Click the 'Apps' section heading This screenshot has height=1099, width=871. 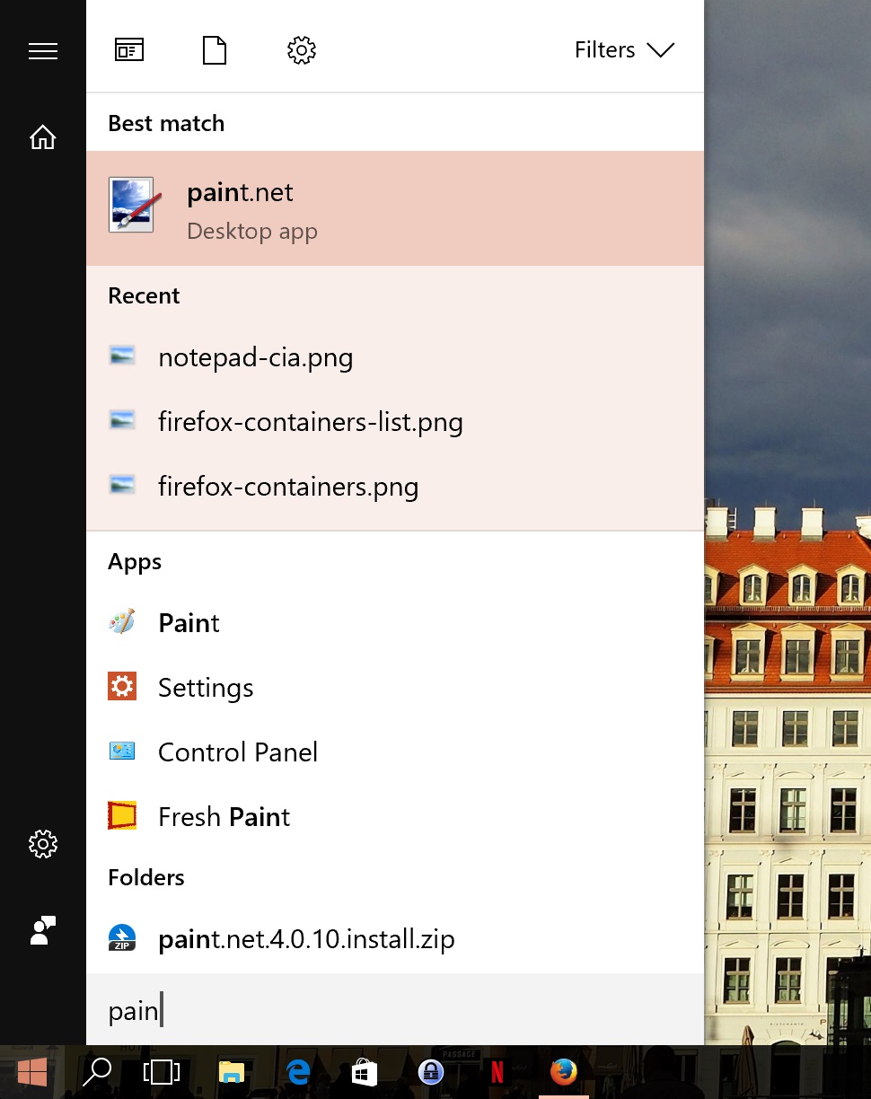click(x=135, y=563)
